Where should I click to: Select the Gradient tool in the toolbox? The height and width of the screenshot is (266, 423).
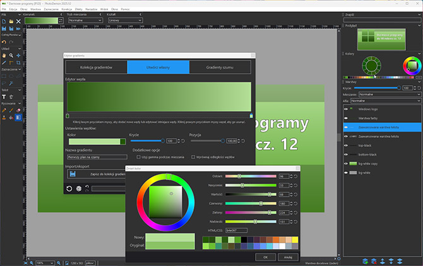click(18, 117)
